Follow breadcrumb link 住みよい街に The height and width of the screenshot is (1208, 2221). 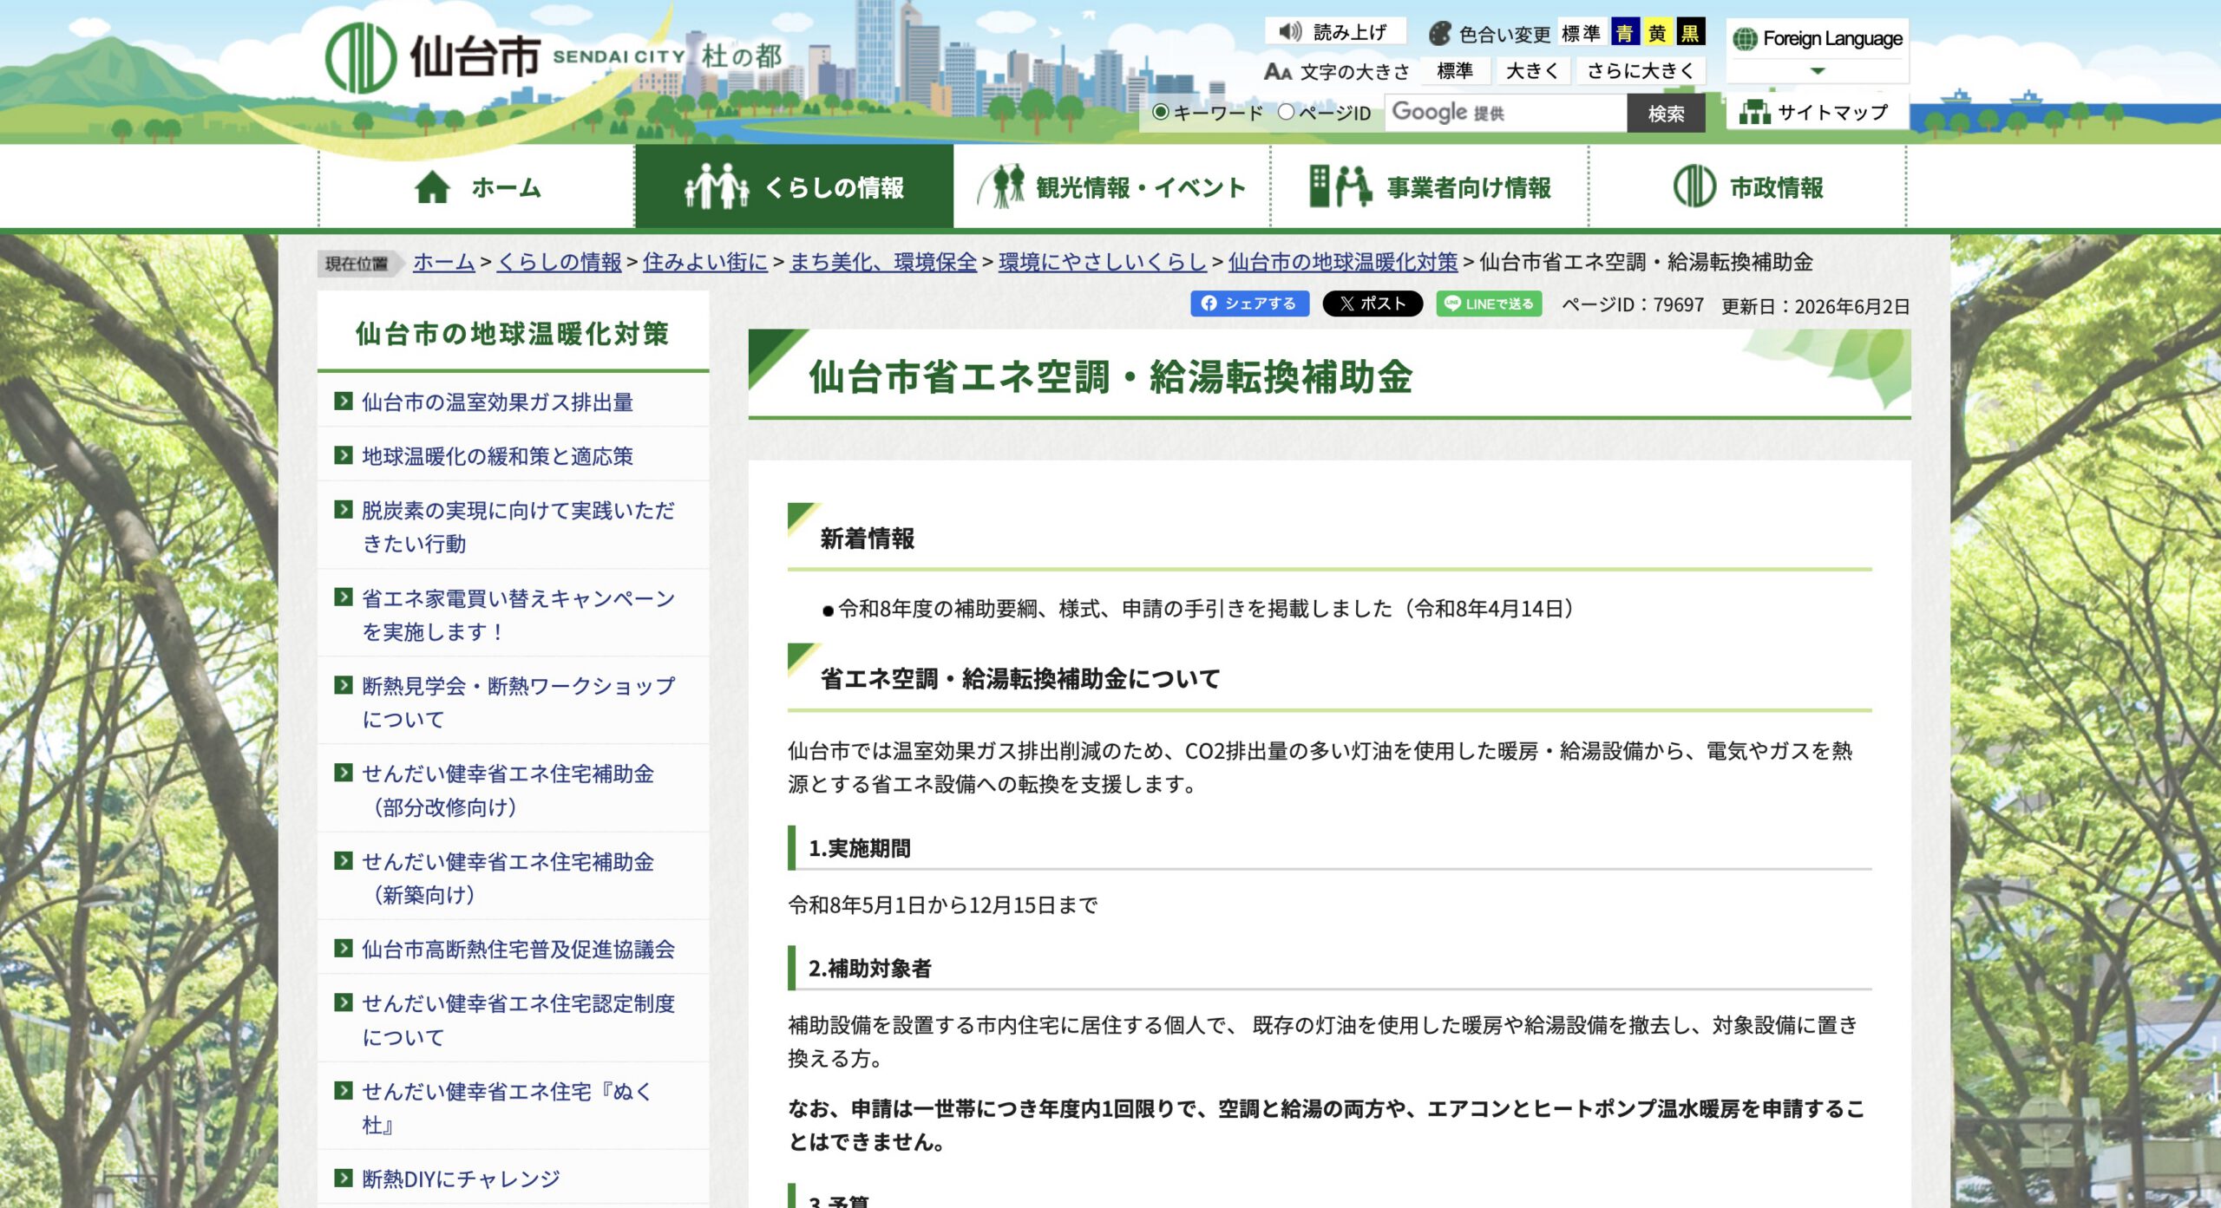click(704, 262)
